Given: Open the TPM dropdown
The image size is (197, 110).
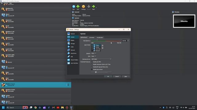Looking at the screenshot, I should [94, 56].
